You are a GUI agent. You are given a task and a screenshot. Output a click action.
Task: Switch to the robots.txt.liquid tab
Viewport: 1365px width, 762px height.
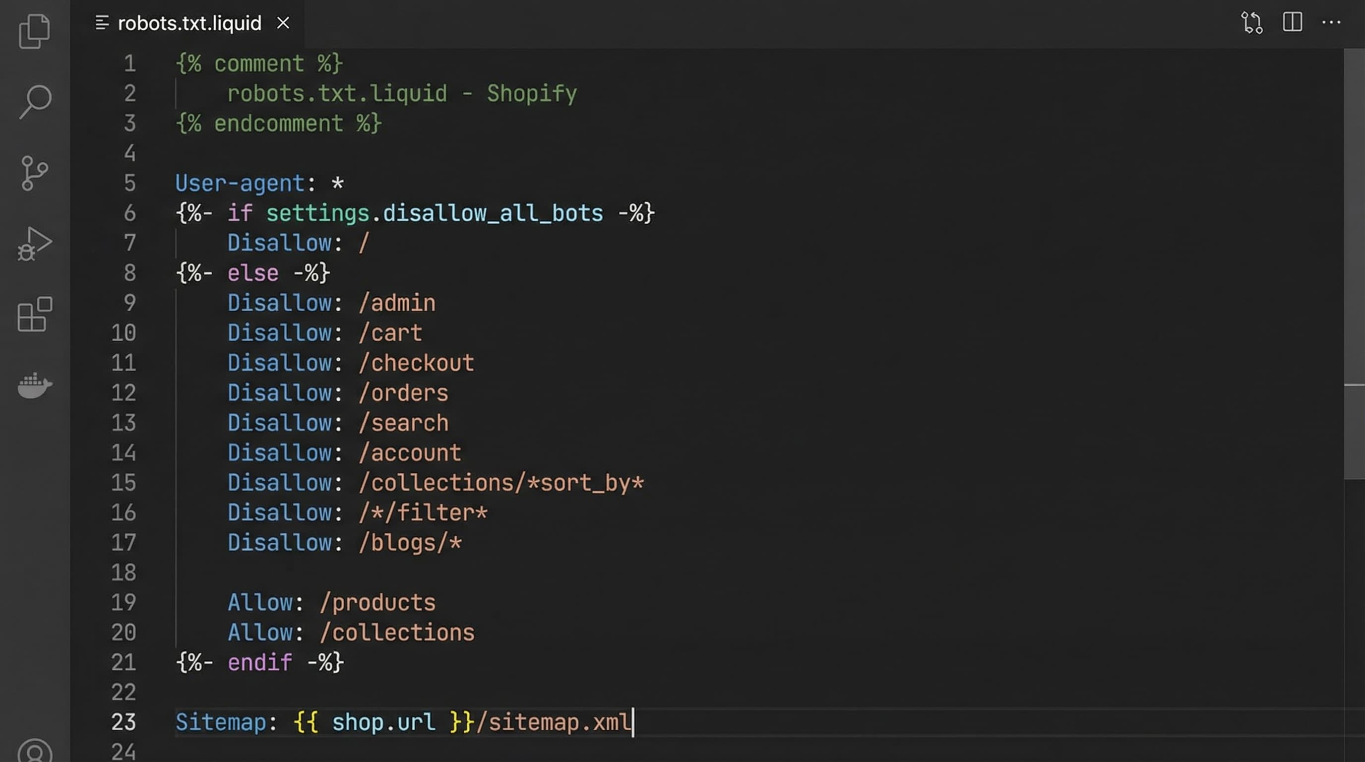coord(188,22)
